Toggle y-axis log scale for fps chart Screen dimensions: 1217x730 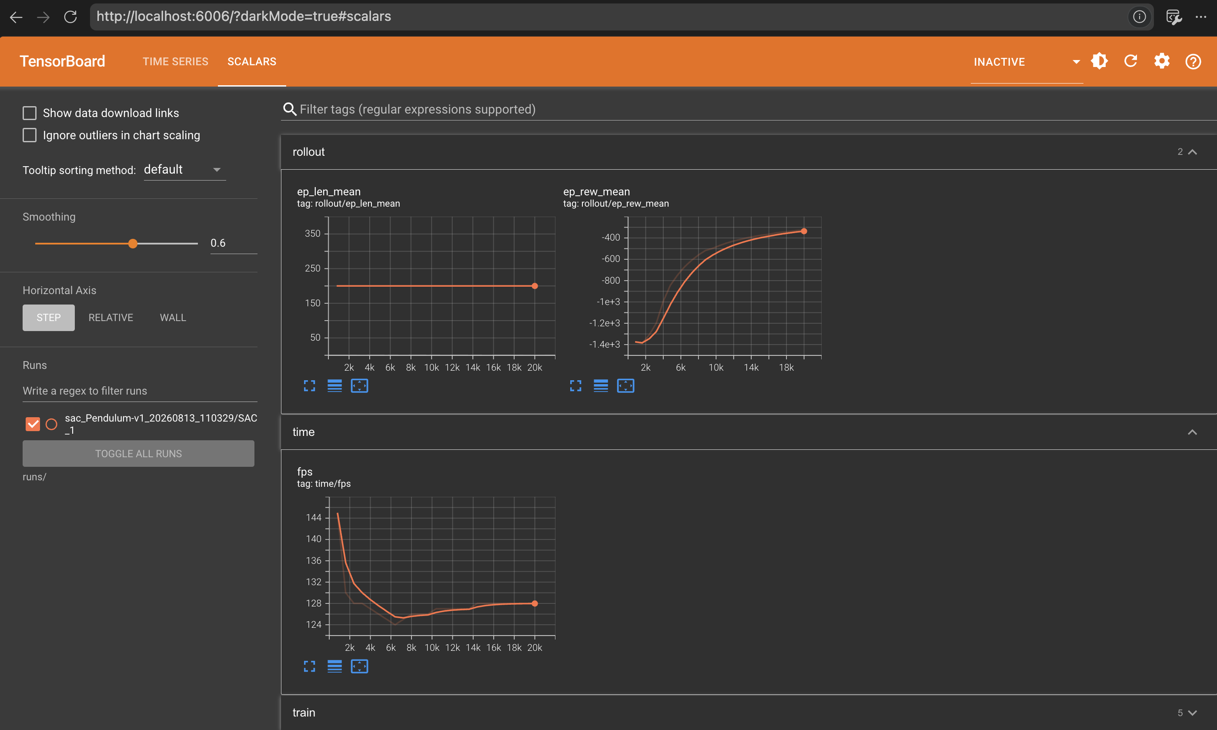(334, 666)
